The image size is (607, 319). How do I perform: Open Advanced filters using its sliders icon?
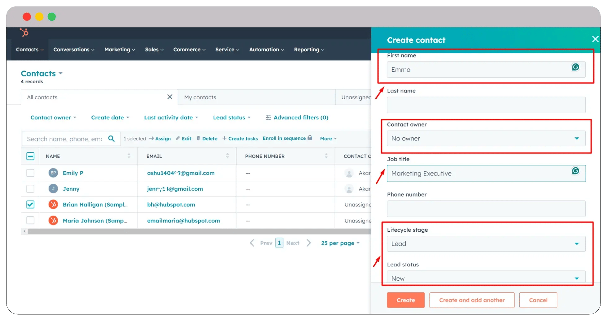click(x=269, y=118)
